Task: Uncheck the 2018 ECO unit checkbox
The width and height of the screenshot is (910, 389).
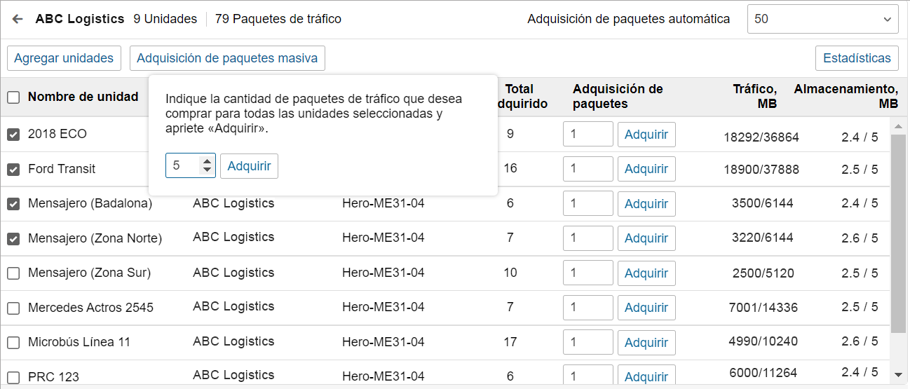Action: [13, 135]
